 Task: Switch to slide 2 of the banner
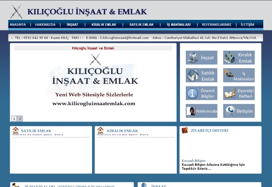click(20, 119)
